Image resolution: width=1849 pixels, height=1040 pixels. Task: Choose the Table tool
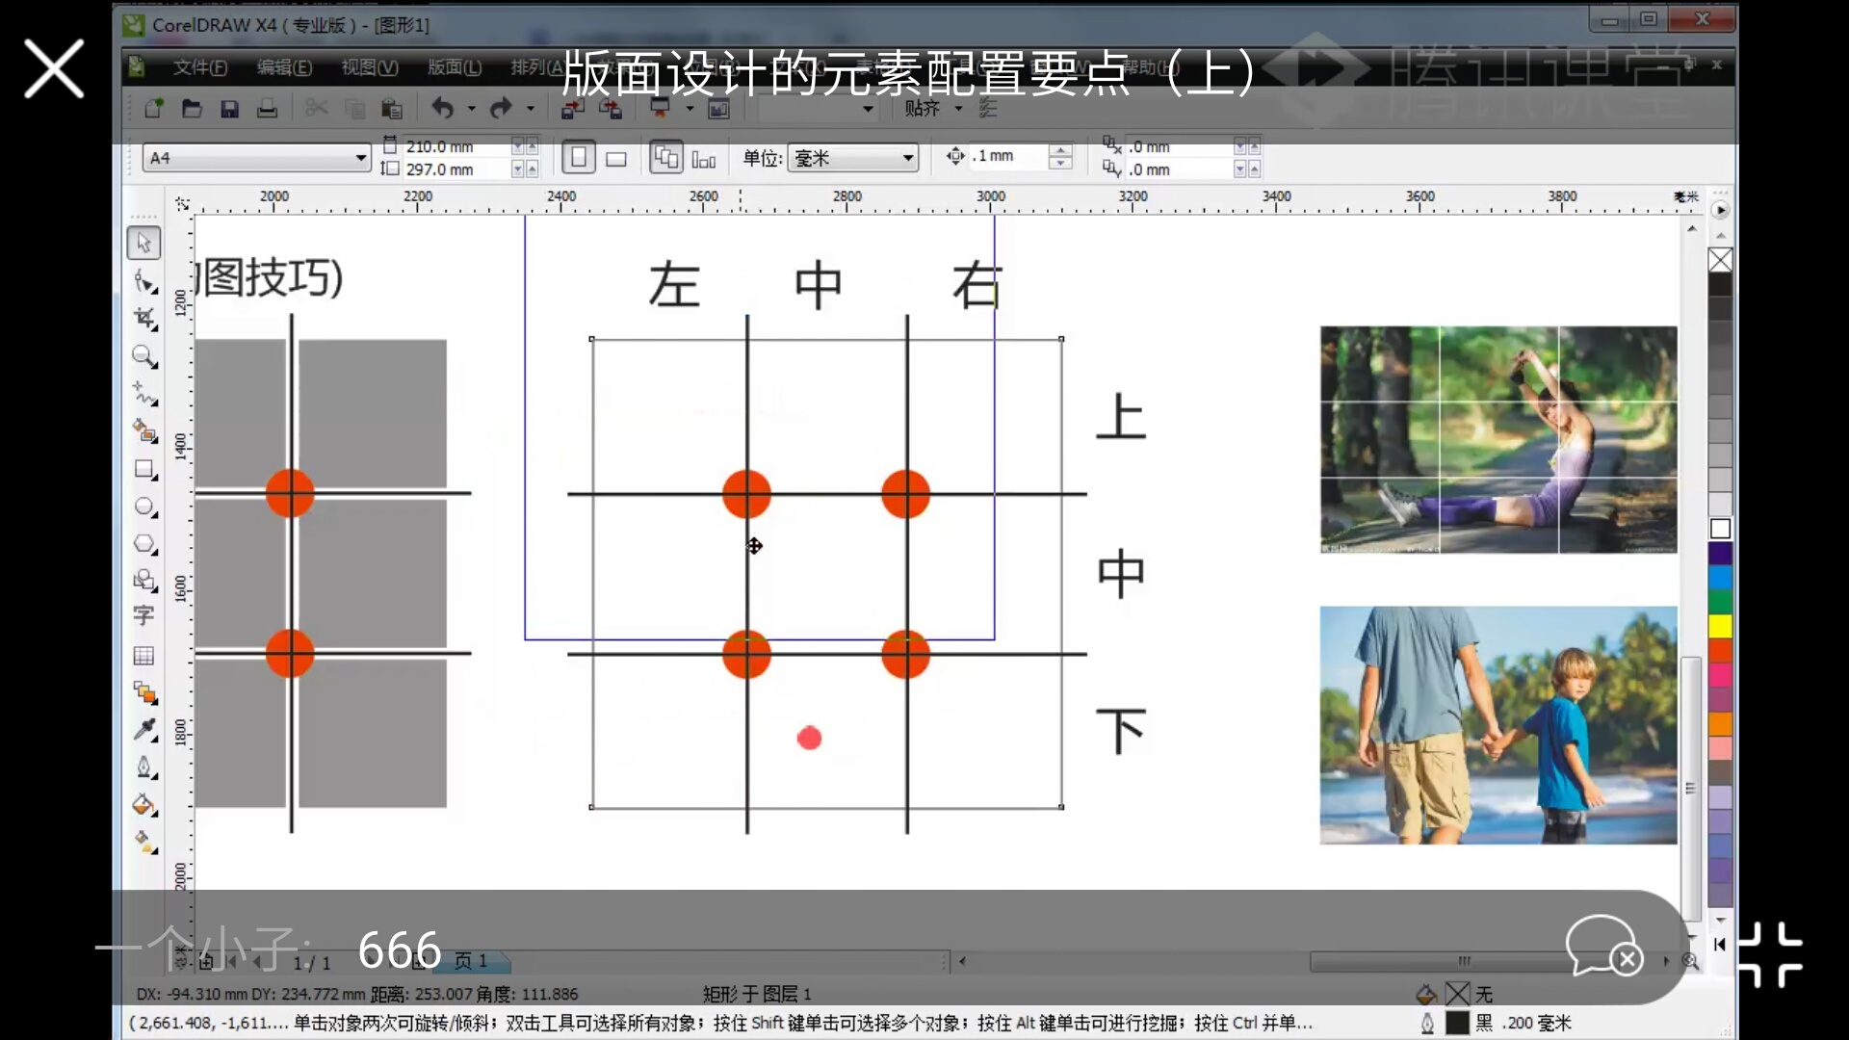click(x=144, y=656)
